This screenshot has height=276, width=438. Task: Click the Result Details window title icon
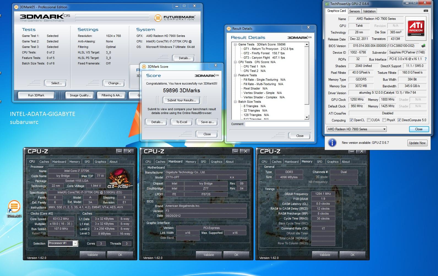tap(228, 28)
